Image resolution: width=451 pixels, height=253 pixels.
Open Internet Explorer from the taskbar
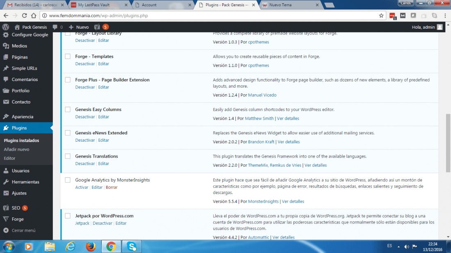coord(70,246)
